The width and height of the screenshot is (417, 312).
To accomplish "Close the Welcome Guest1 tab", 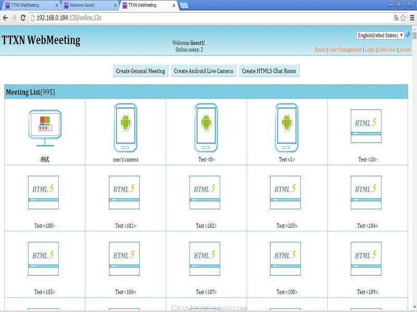I will tap(115, 5).
